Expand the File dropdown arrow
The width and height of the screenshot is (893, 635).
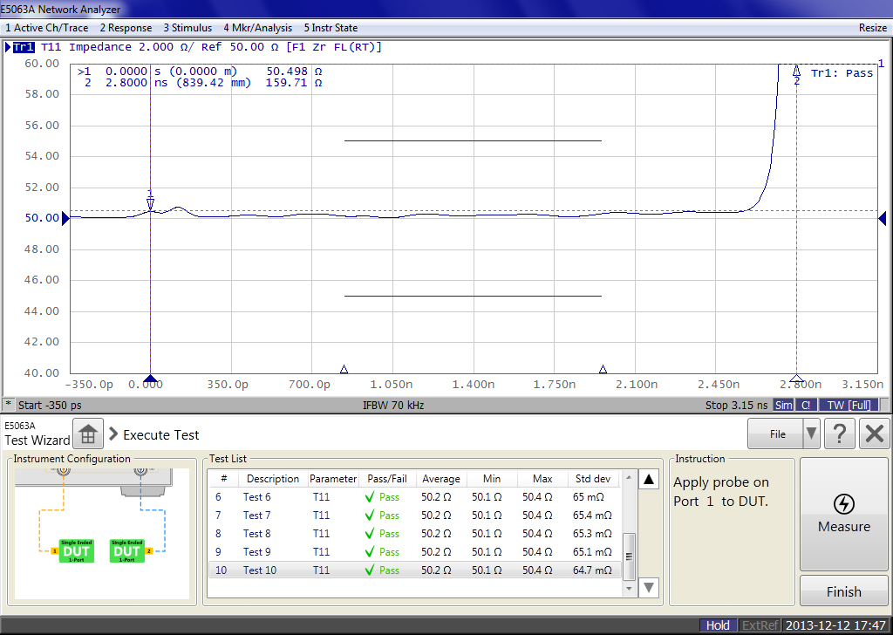tap(811, 434)
